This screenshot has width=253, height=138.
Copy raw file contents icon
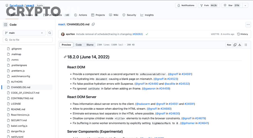(235, 45)
